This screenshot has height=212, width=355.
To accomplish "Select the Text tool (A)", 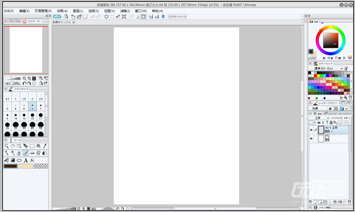I will point(26,160).
